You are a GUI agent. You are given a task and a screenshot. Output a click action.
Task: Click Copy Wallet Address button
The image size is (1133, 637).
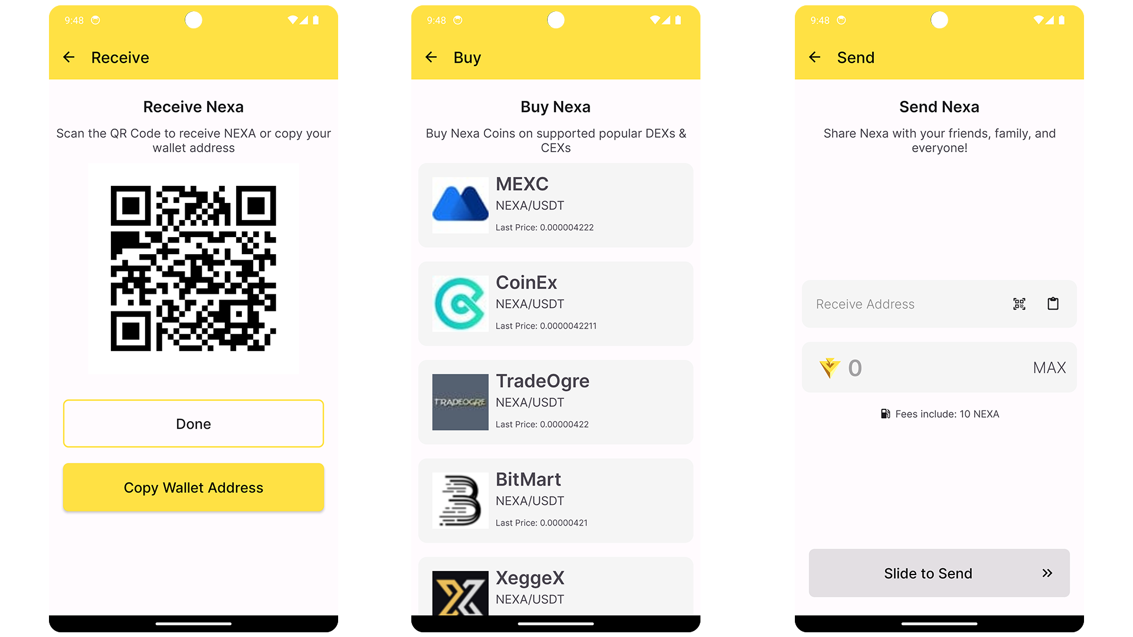pyautogui.click(x=193, y=488)
